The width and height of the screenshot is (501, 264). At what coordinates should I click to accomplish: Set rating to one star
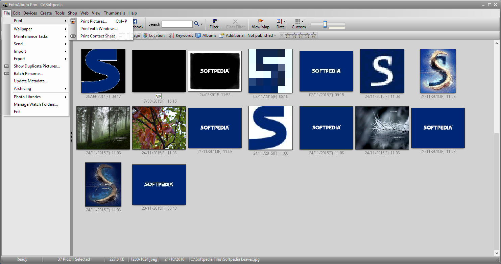[288, 35]
